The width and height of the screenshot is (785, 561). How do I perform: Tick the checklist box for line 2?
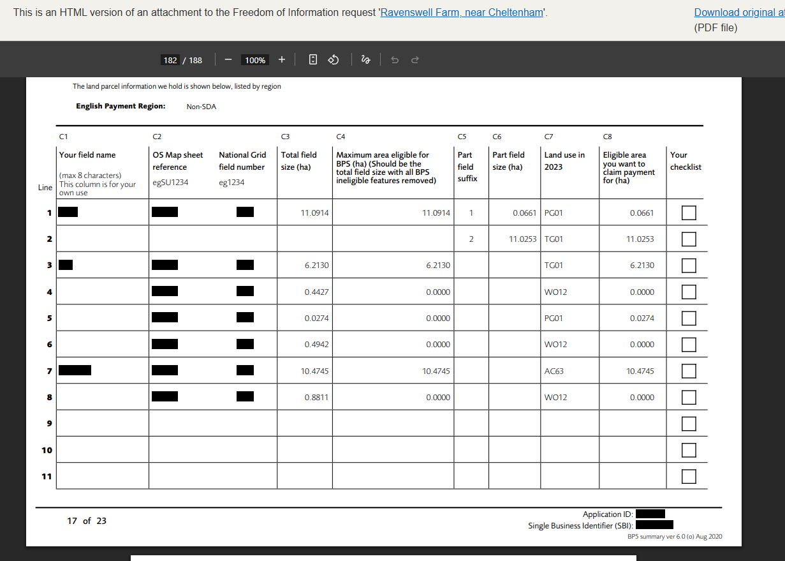(689, 239)
